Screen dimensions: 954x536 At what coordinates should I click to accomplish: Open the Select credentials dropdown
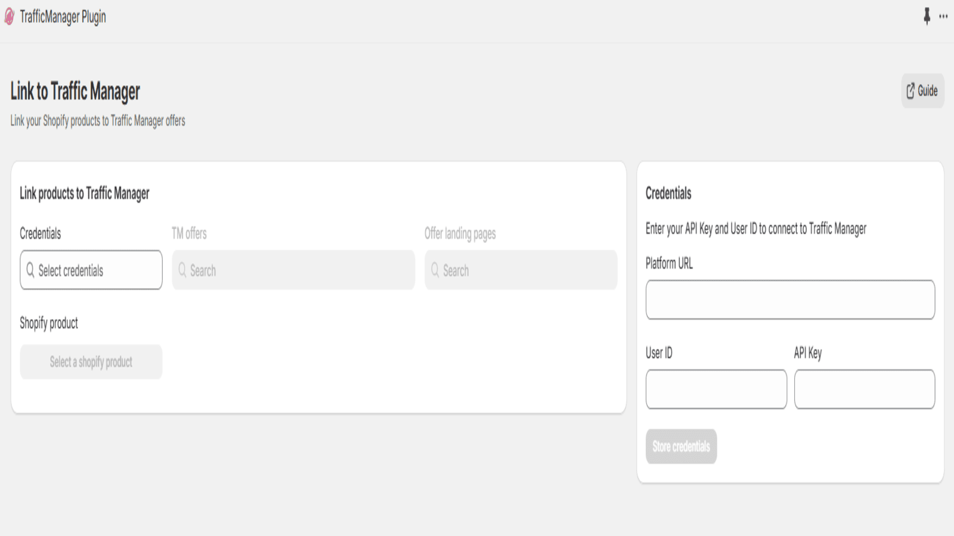pos(91,270)
